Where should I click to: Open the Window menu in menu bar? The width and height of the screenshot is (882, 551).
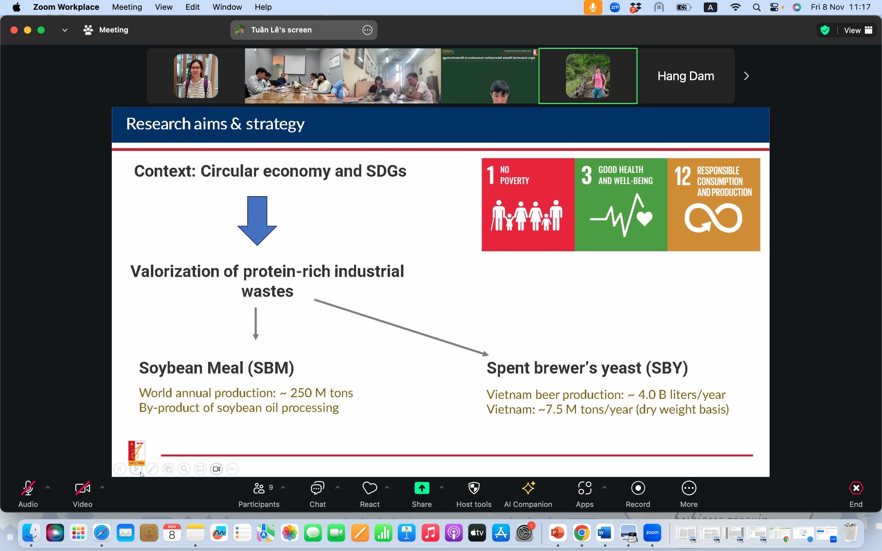(x=227, y=7)
